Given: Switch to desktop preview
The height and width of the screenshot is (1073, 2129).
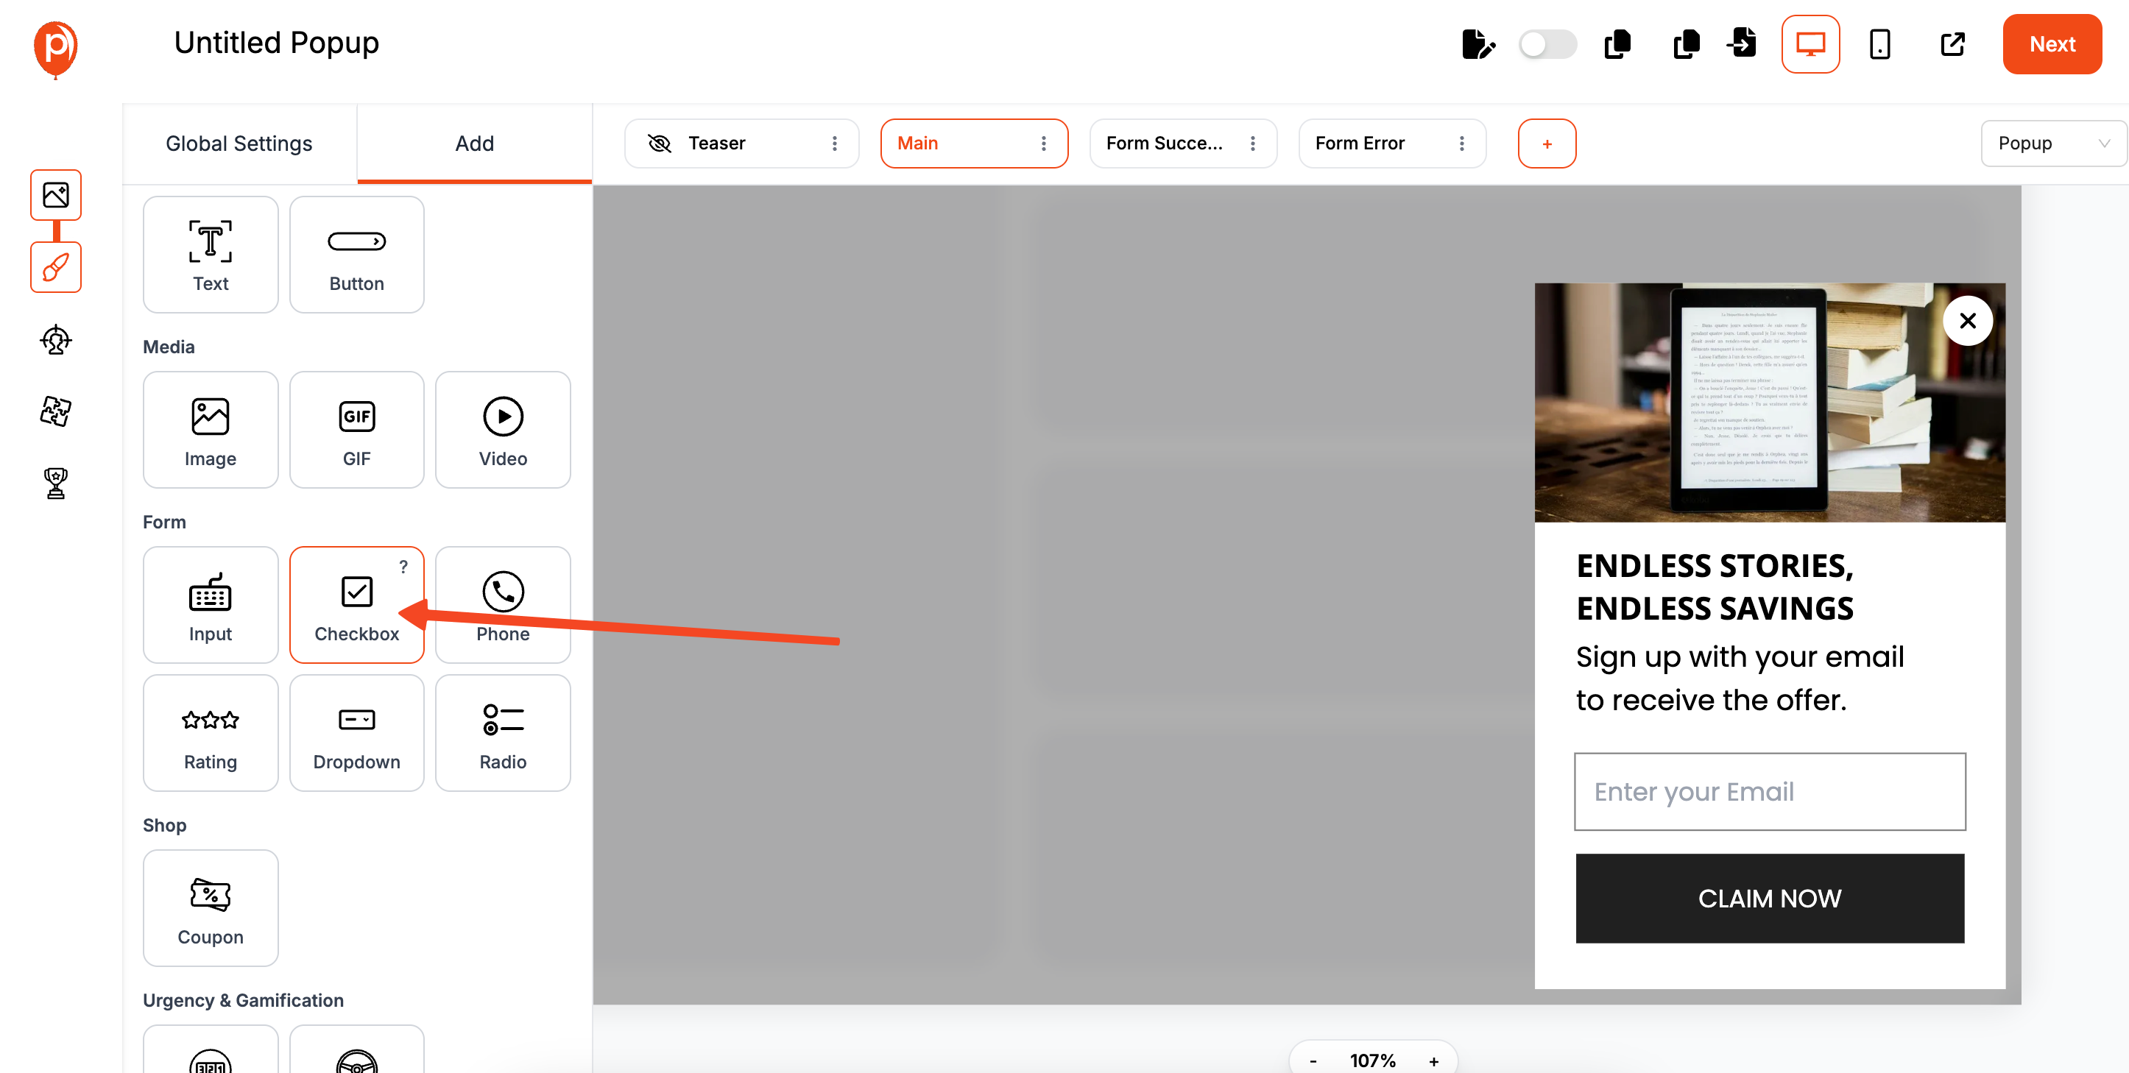Looking at the screenshot, I should [x=1810, y=43].
